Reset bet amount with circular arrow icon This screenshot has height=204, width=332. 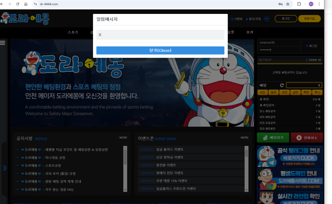[x=282, y=85]
